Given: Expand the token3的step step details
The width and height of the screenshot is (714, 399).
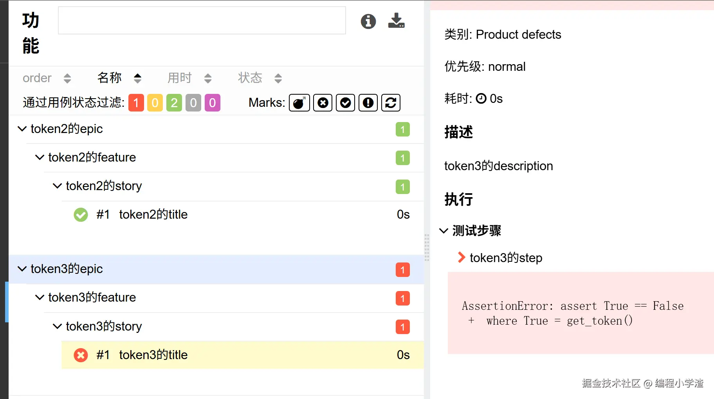Looking at the screenshot, I should point(462,257).
